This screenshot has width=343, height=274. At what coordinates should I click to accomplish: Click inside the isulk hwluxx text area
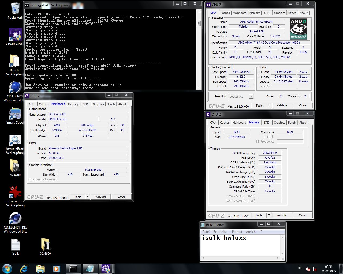(x=240, y=245)
